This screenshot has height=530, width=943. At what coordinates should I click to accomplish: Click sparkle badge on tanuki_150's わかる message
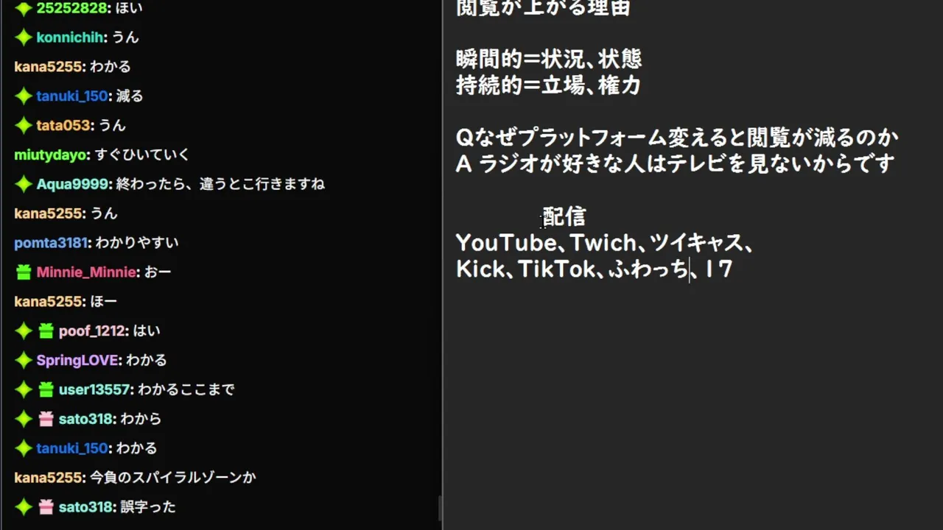pos(24,448)
